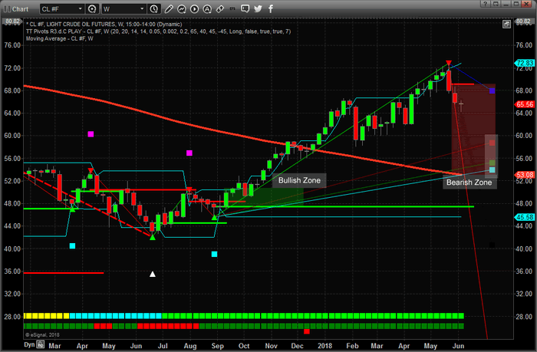Share chart via Twitter icon
Screen dimensions: 537x352
(258, 9)
